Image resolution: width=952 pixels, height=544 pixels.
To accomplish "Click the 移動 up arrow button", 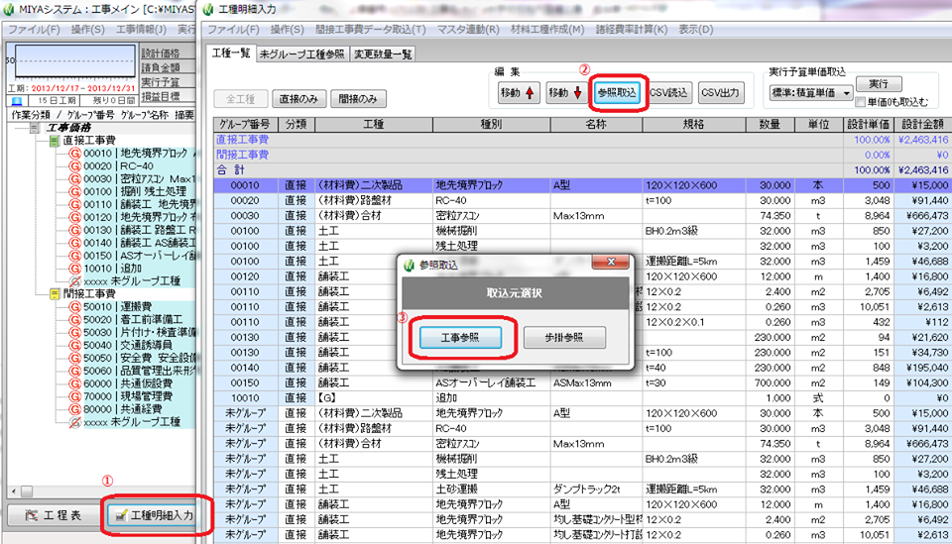I will pos(518,93).
